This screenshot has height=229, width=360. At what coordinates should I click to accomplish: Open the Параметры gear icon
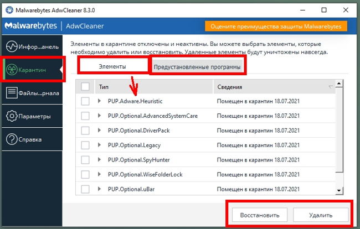12,116
